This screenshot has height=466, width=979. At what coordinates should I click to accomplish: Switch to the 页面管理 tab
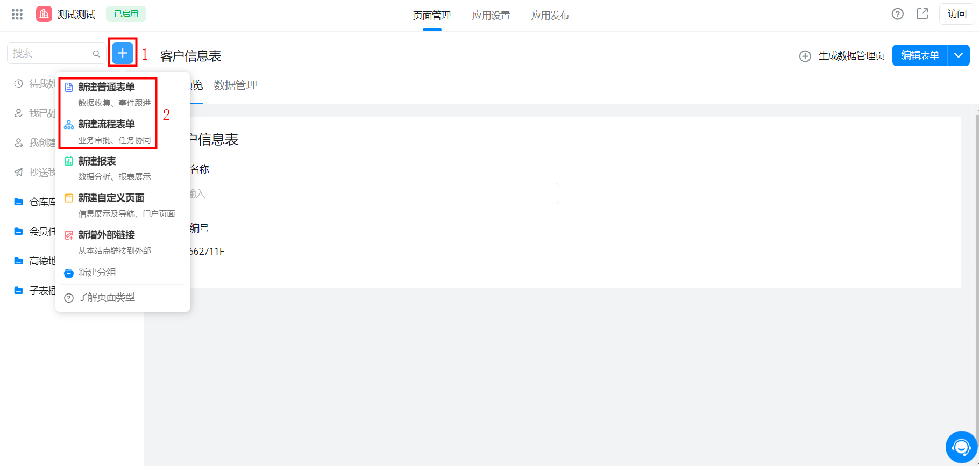432,16
